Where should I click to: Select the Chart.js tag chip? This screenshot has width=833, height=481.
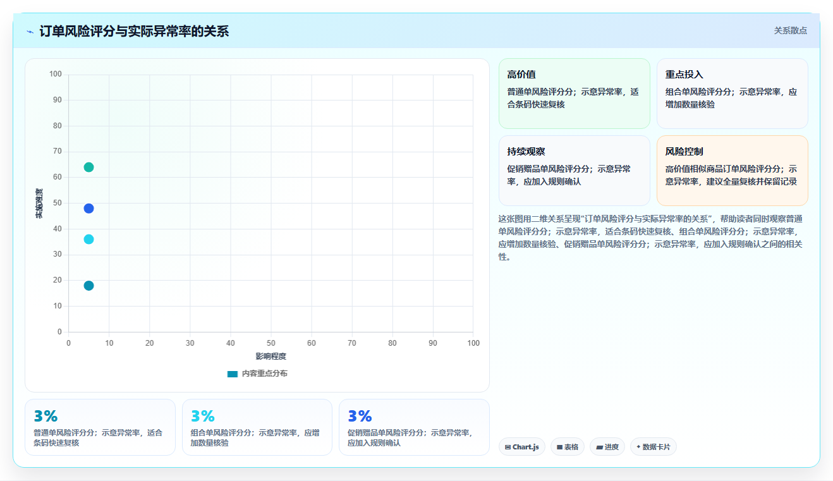[522, 447]
